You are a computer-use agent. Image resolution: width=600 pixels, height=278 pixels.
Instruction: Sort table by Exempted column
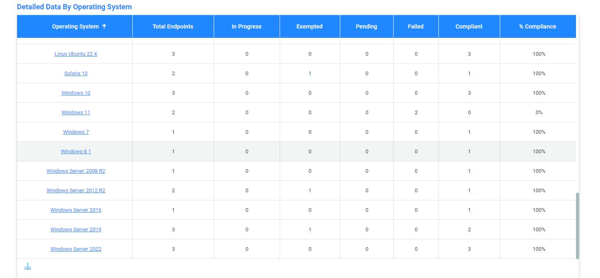309,26
